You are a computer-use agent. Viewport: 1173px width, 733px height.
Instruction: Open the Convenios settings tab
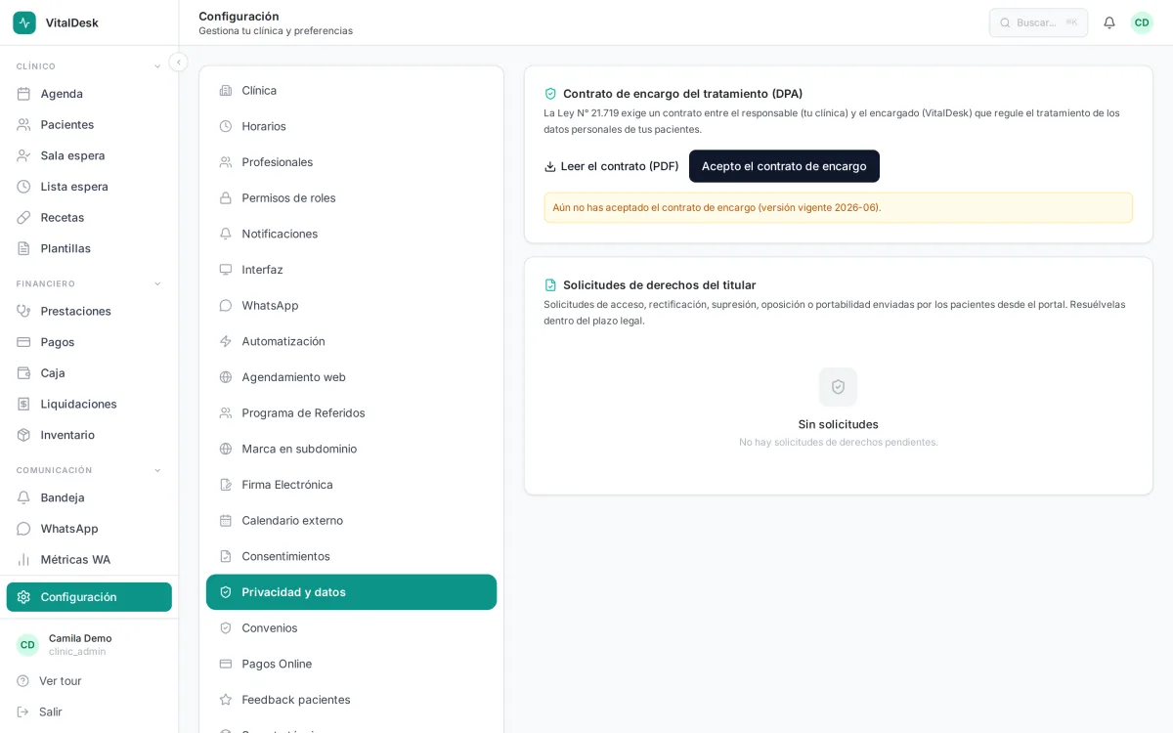351,628
